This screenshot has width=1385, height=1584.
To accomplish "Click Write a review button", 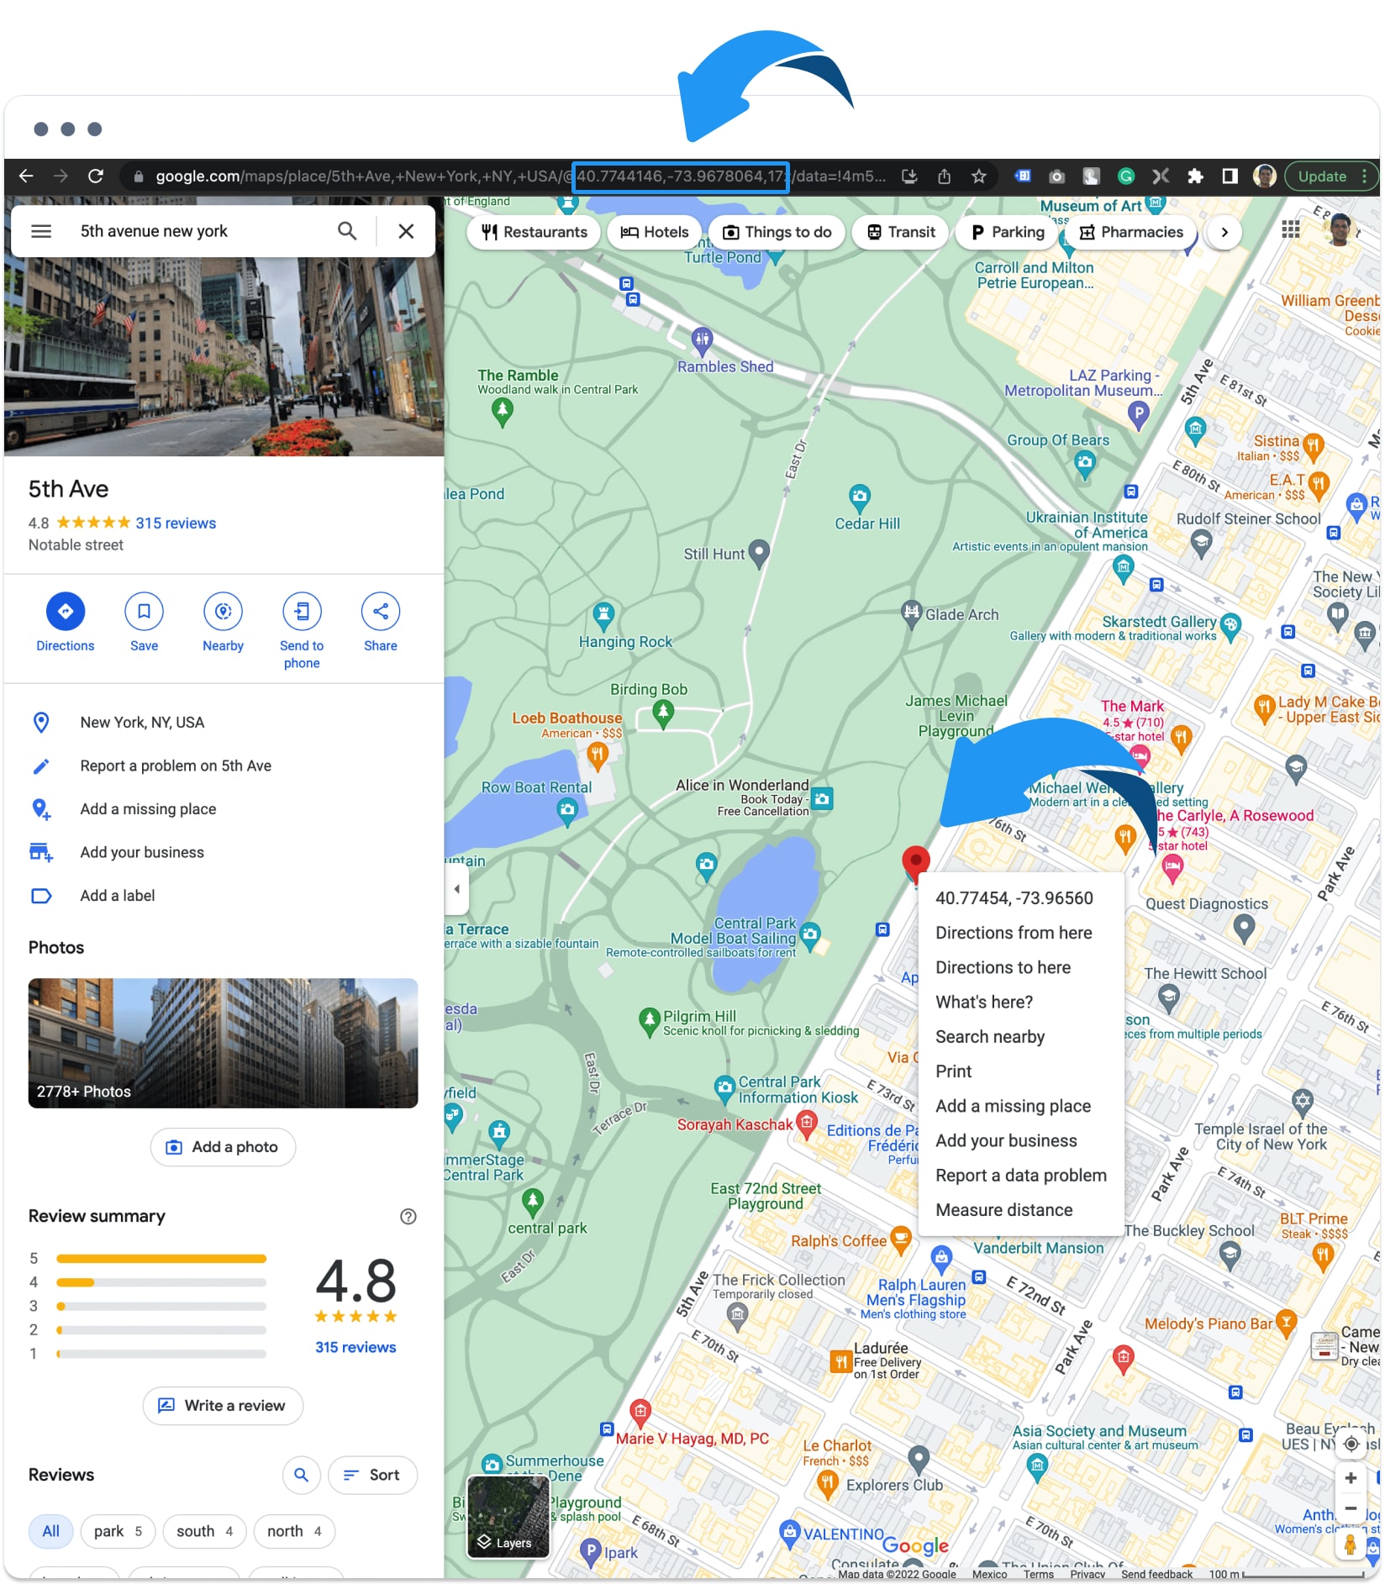I will [223, 1406].
